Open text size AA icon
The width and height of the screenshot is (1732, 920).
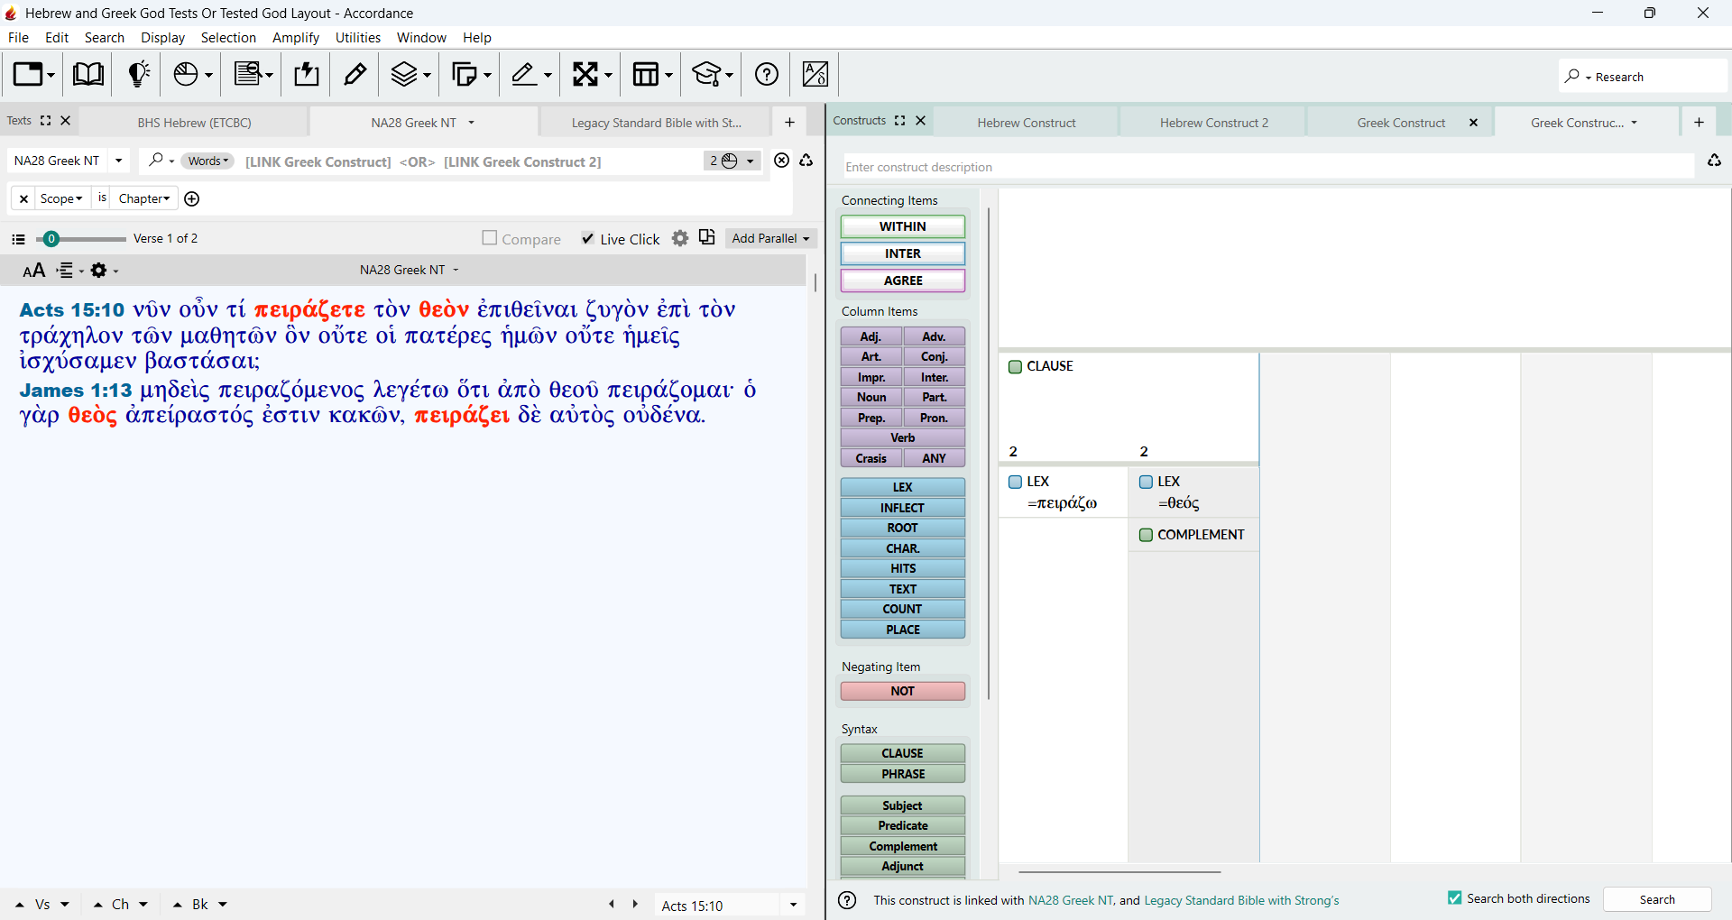(33, 271)
